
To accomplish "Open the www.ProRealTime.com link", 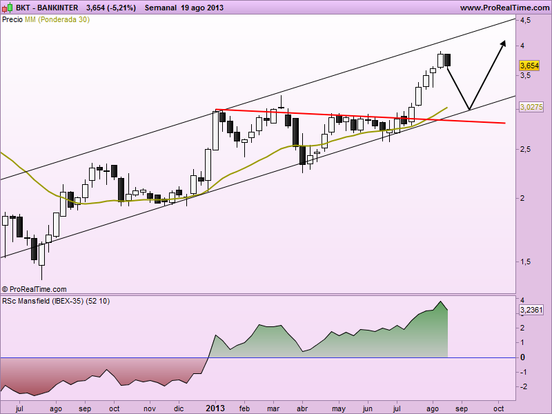I will (x=504, y=8).
